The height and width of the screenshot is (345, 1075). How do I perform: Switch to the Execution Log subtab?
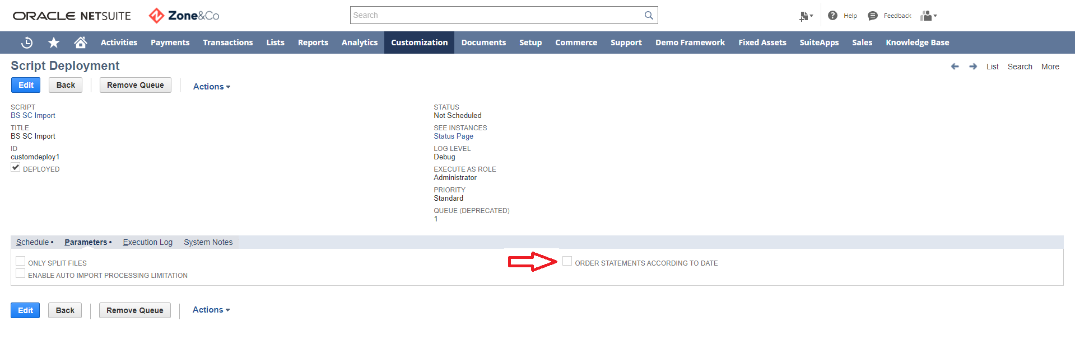click(x=148, y=242)
